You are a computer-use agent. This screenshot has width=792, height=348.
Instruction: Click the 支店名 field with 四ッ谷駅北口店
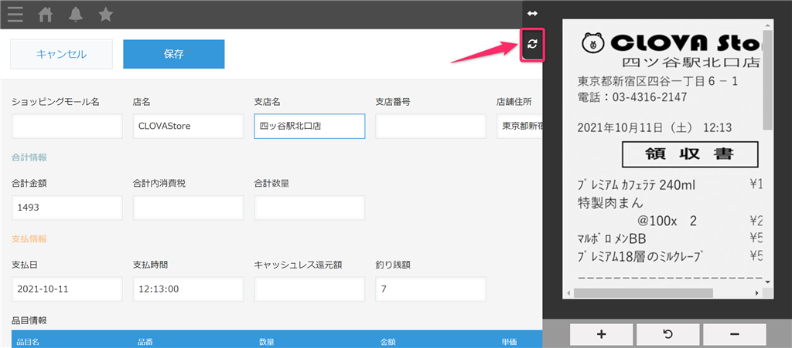(x=309, y=127)
